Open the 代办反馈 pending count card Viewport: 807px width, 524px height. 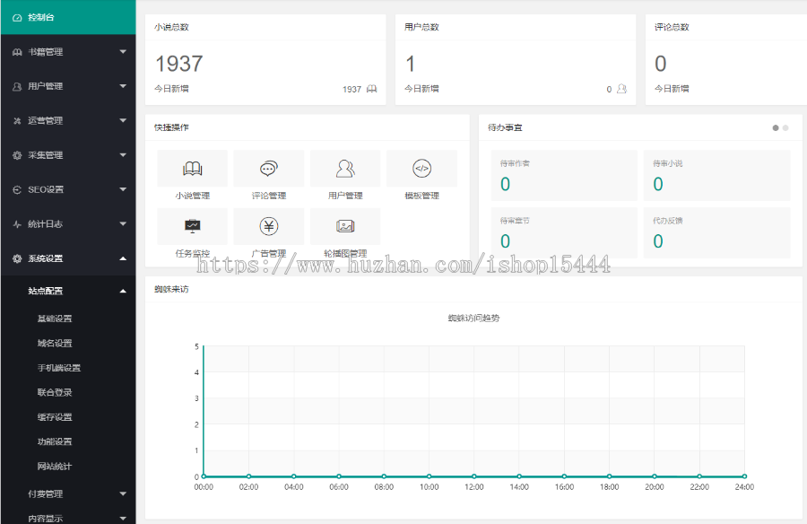[x=717, y=232]
